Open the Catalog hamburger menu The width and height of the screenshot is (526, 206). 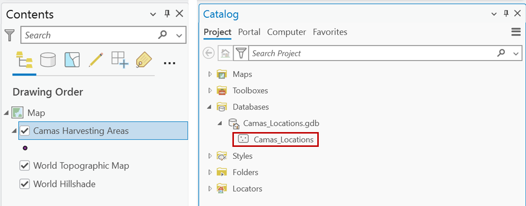point(516,32)
